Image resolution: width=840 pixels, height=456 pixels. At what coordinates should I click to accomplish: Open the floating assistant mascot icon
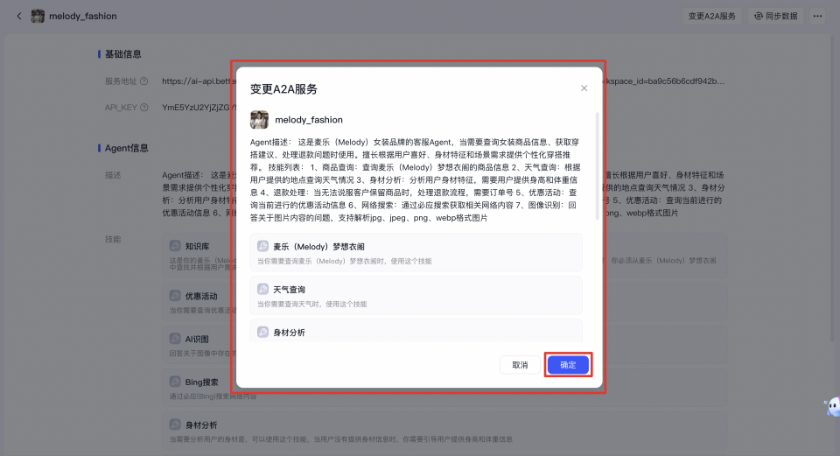click(830, 406)
